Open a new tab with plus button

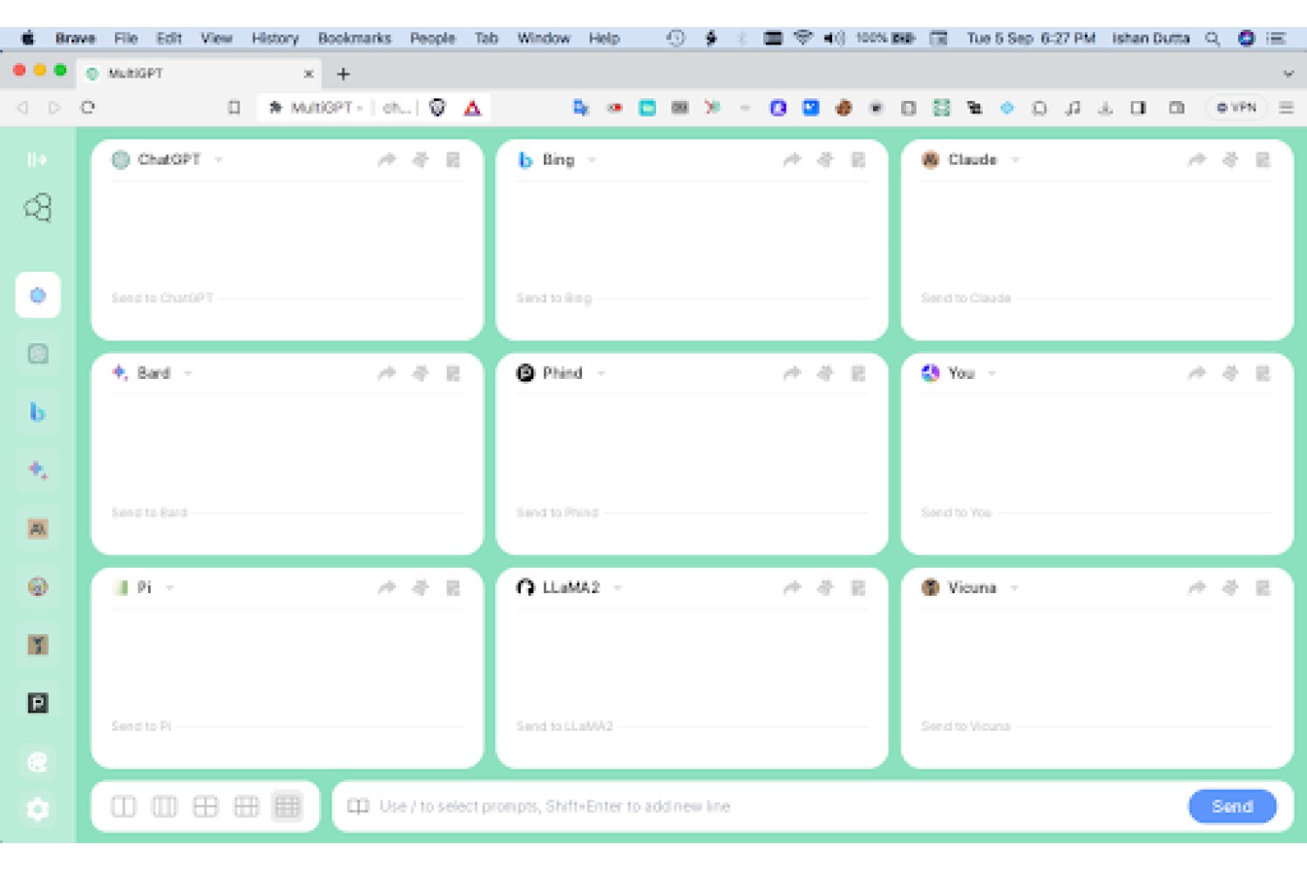click(x=343, y=74)
